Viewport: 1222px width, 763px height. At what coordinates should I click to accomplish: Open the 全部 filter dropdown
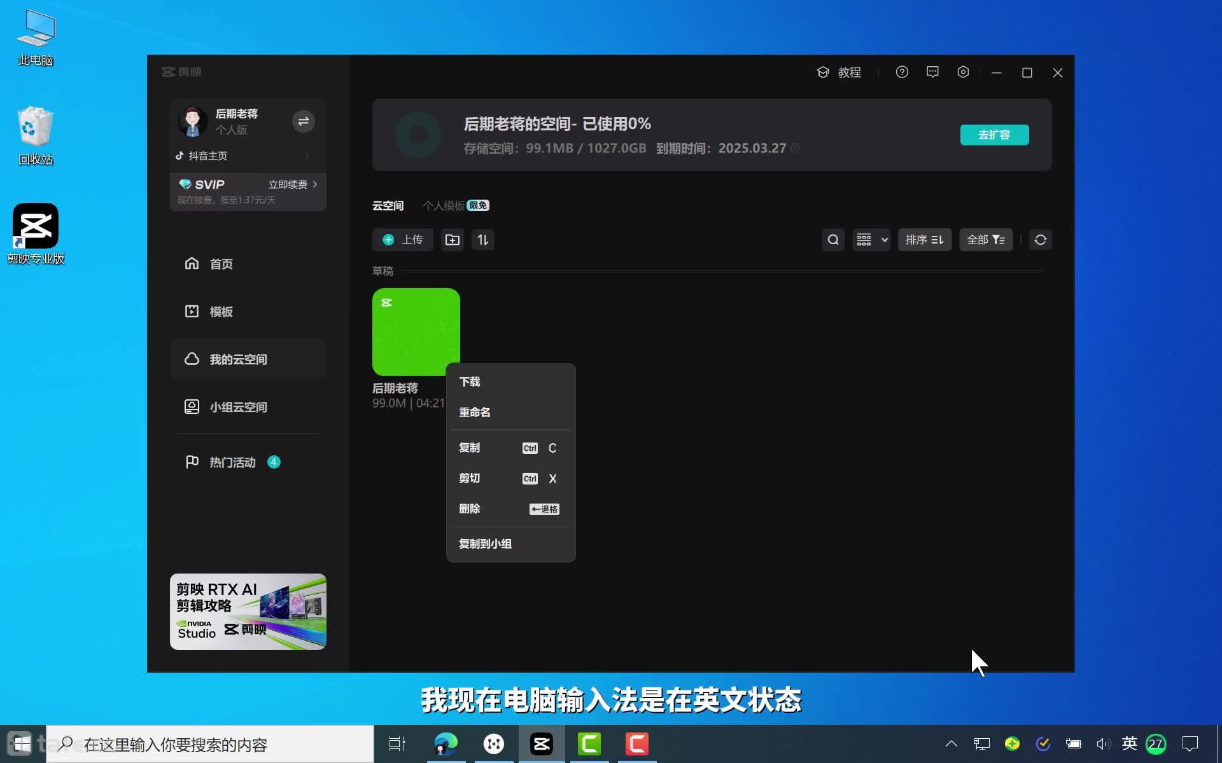click(986, 240)
